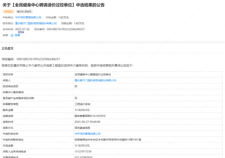Click the time 2025-06-27 09:00:00
The width and height of the screenshot is (225, 158).
click(x=87, y=122)
